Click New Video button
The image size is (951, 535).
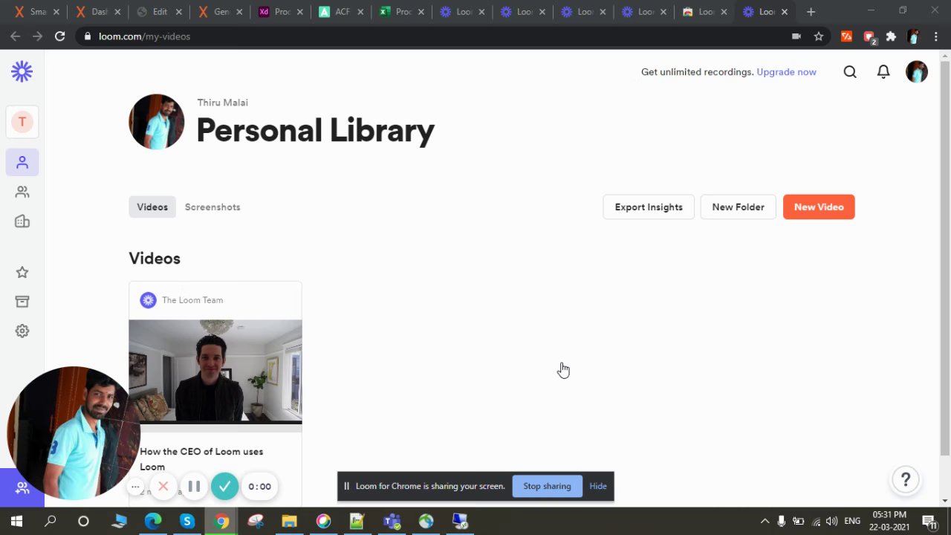pos(819,207)
